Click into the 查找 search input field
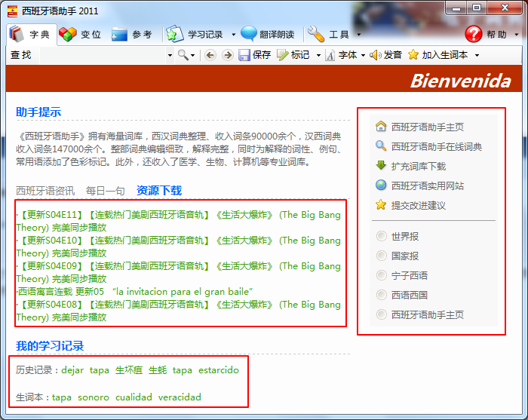 click(103, 55)
